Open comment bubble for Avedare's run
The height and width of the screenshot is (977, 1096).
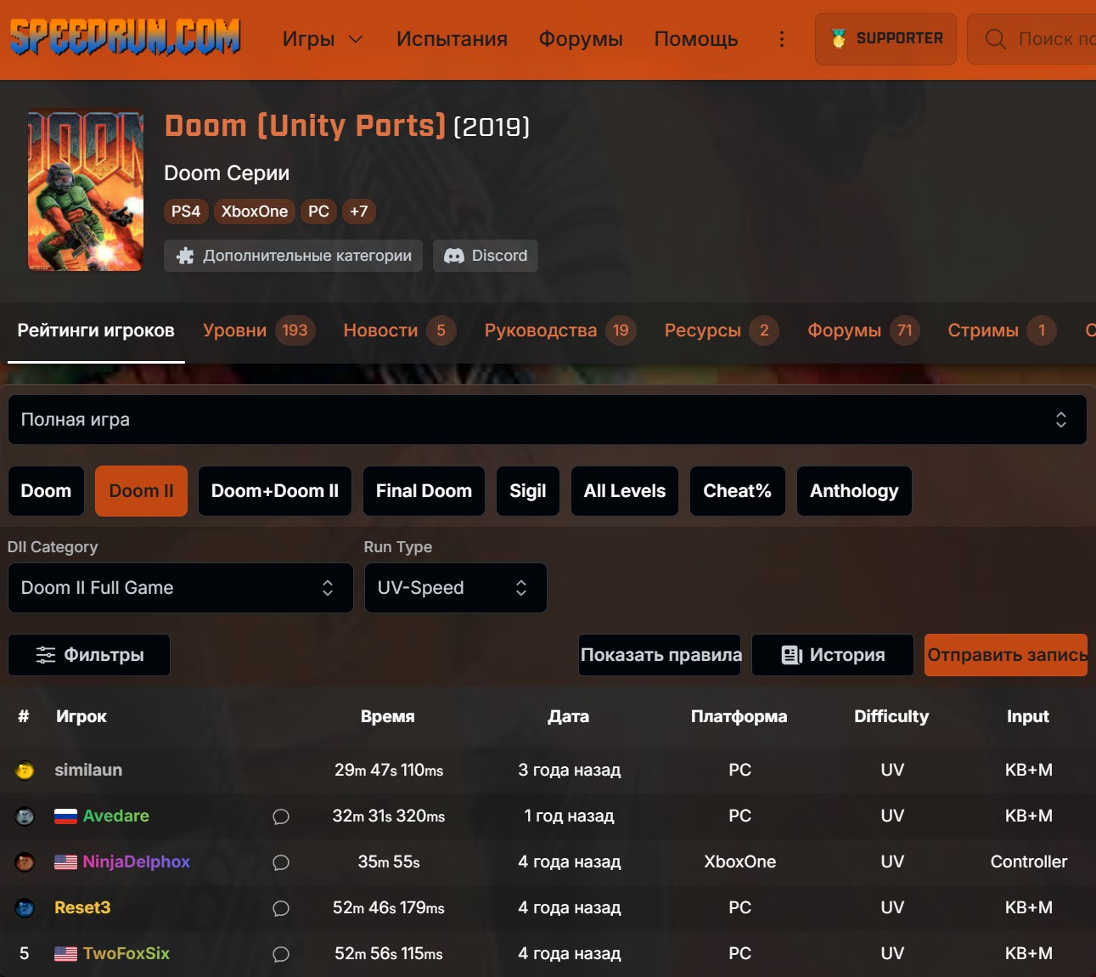click(x=281, y=816)
